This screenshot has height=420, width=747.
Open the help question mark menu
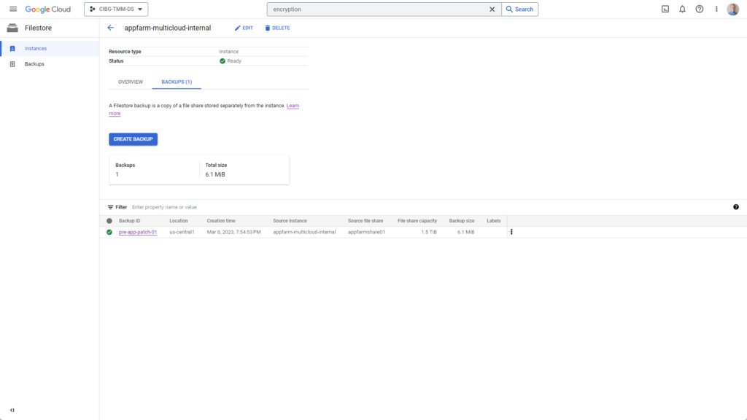[x=700, y=9]
